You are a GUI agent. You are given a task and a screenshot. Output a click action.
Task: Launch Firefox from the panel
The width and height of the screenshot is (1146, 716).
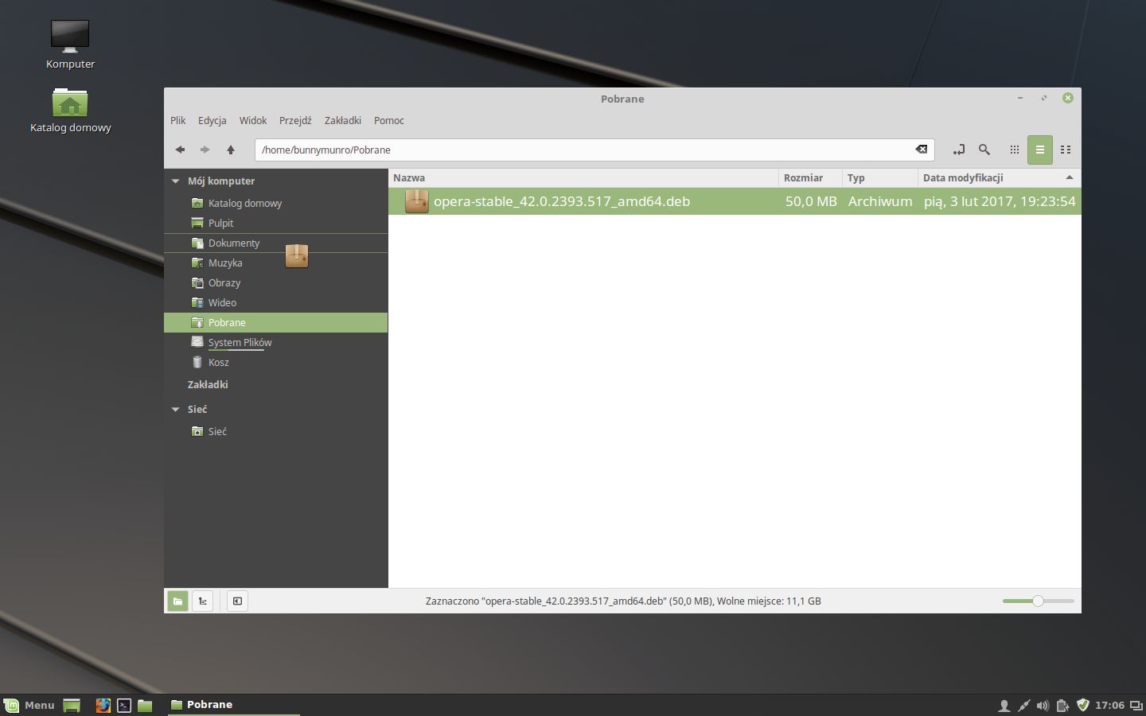coord(103,706)
